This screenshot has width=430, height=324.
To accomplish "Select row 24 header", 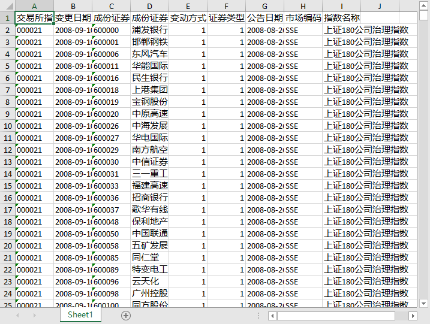I will pos(7,293).
